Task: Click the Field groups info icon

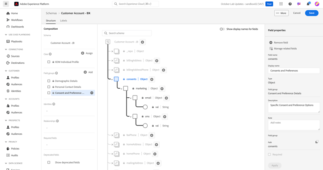Action: [56, 73]
